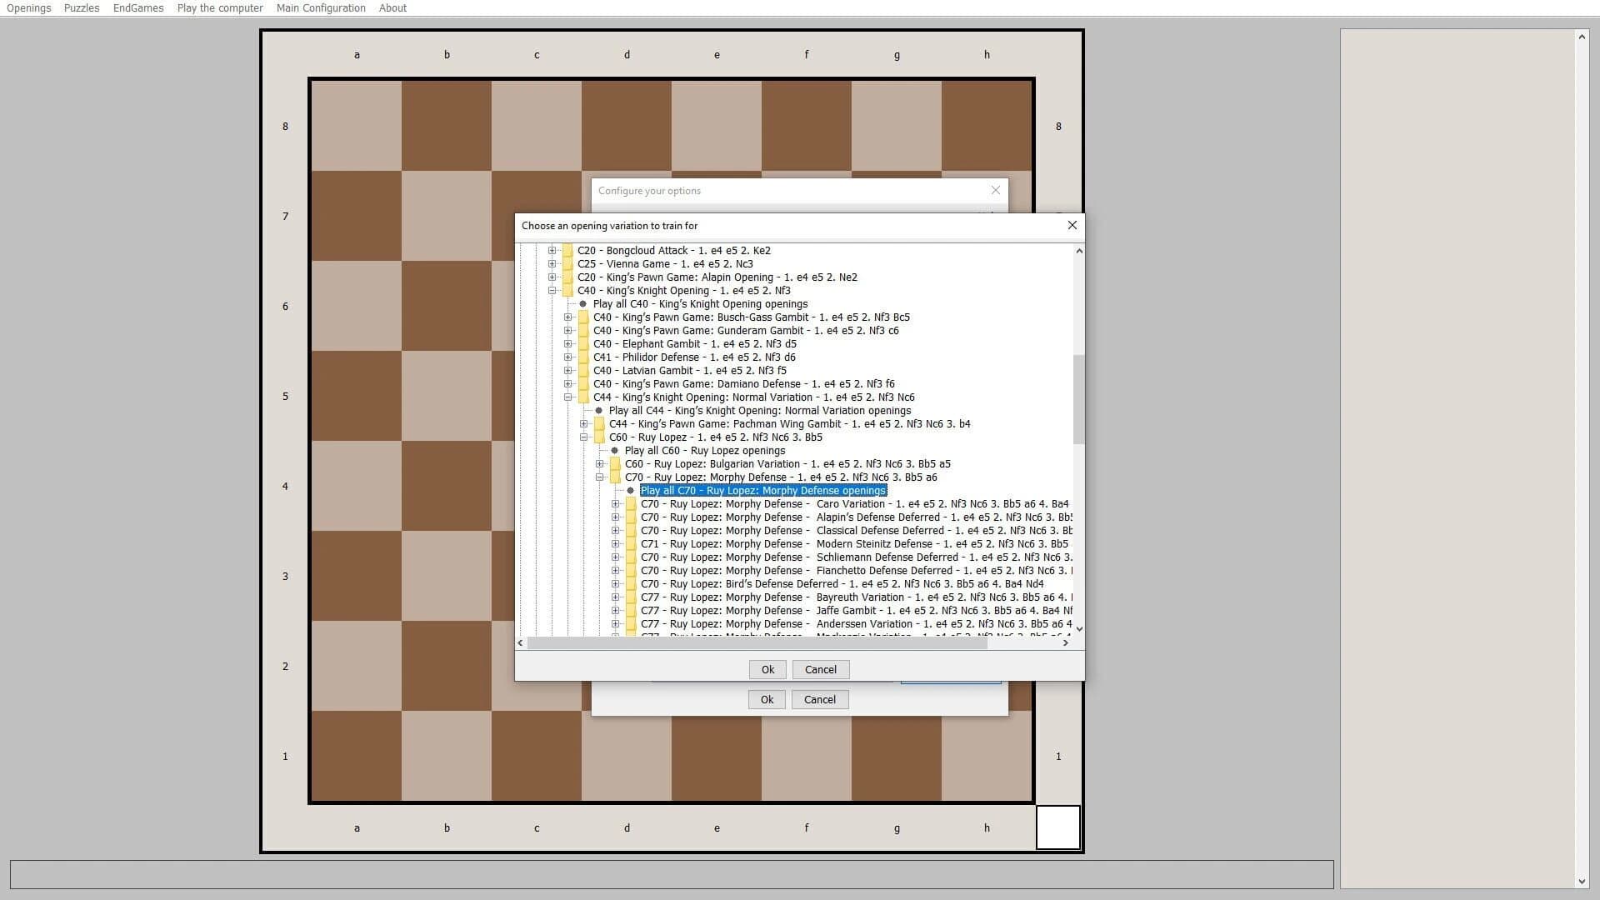Click folder icon of Fianchetto Defense Deferred
Screen dimensions: 1600x900
(x=631, y=570)
